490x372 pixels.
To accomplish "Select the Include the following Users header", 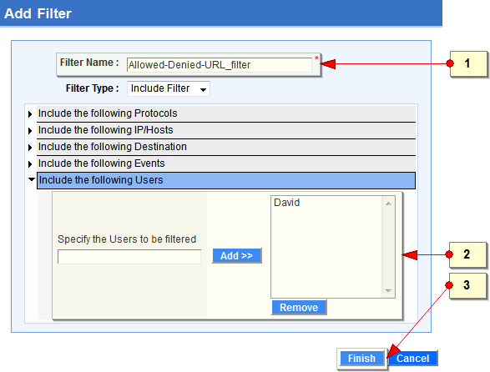I will click(x=226, y=180).
